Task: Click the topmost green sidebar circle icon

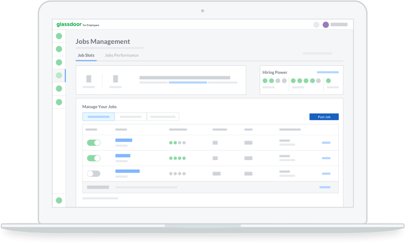Action: click(x=59, y=36)
